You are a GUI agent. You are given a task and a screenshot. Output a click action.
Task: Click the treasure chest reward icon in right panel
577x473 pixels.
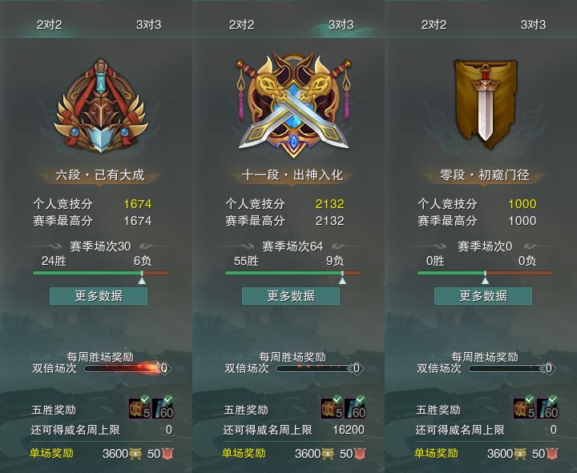(524, 407)
